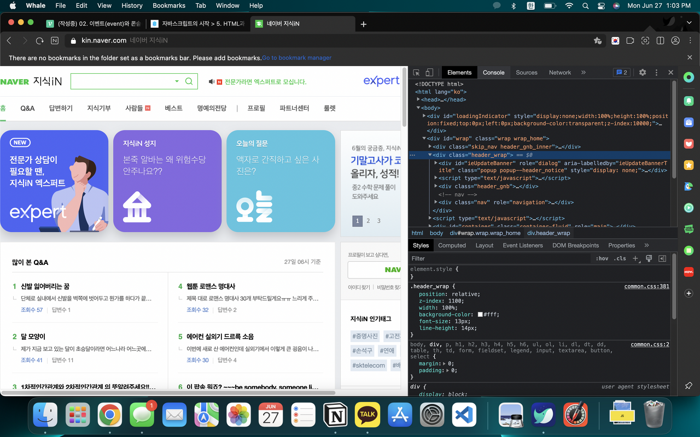Open the green bell sidebar icon in Whale

[689, 101]
